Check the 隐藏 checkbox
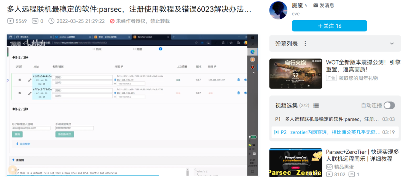The width and height of the screenshot is (411, 177). (x=134, y=49)
